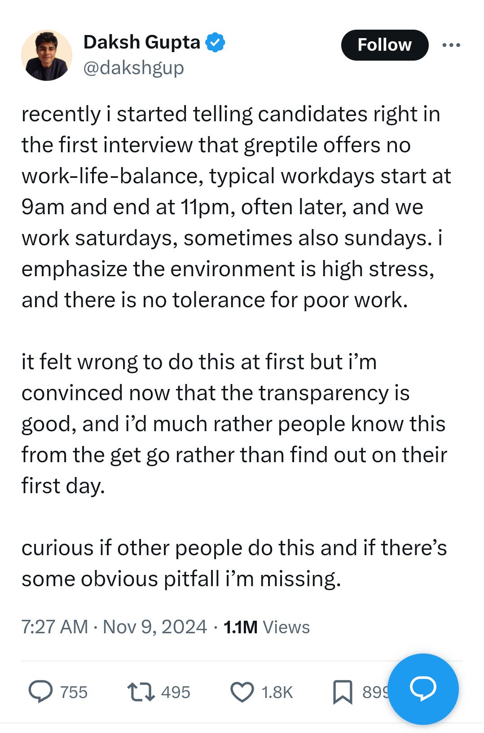
Task: Open Daksh Gupta's profile picture
Action: point(46,55)
